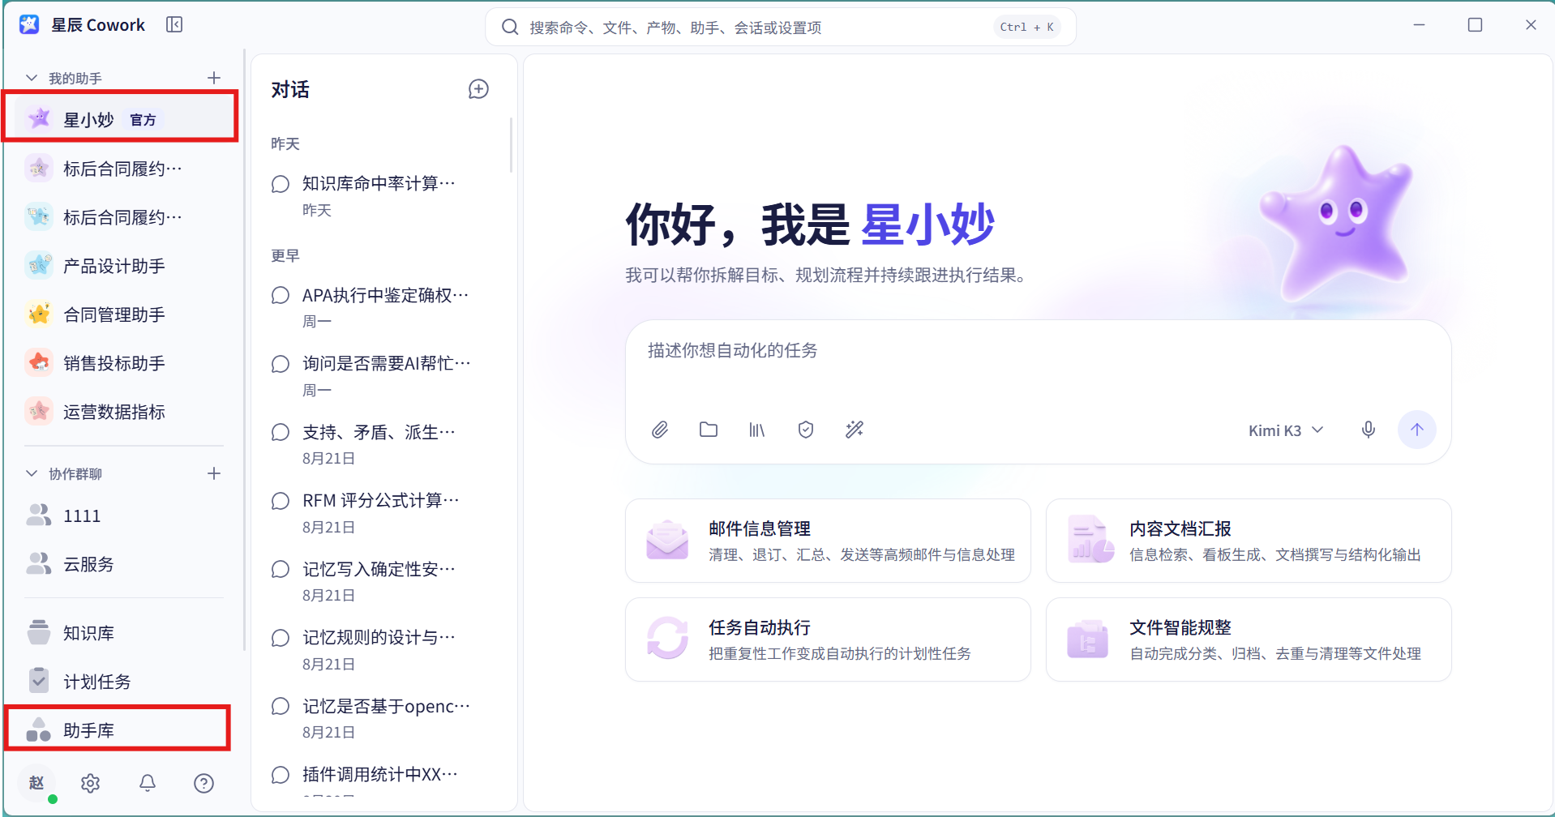Attach a file with the paperclip icon
Screen dimensions: 1555x817
click(660, 430)
